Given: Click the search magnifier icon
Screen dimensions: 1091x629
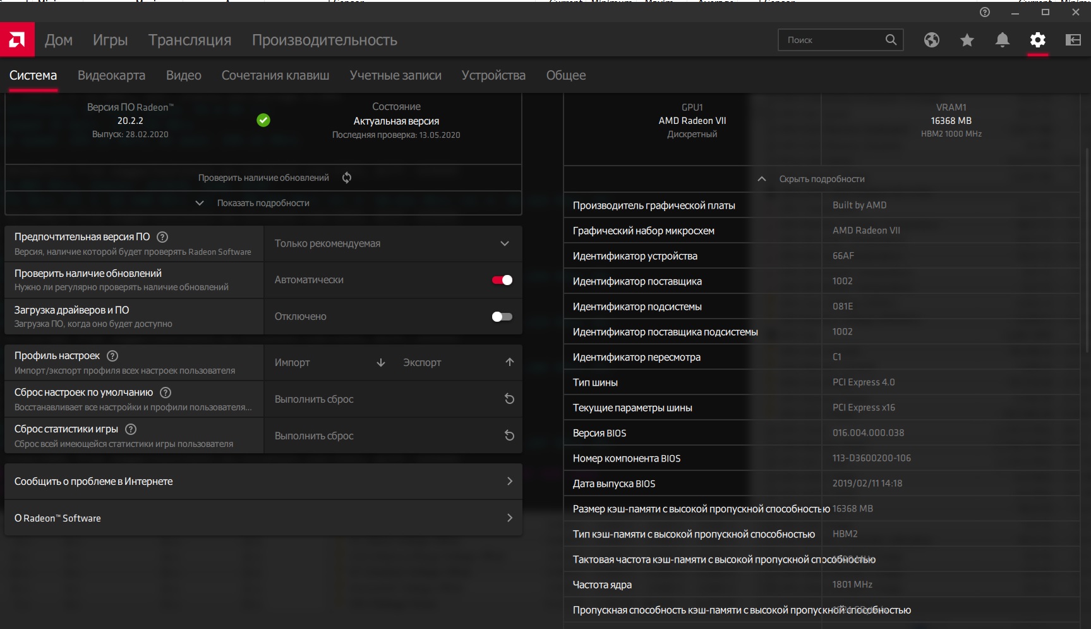Looking at the screenshot, I should tap(891, 40).
